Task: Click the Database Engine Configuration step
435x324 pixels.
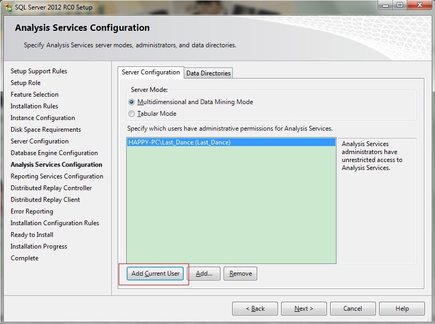Action: (x=54, y=153)
